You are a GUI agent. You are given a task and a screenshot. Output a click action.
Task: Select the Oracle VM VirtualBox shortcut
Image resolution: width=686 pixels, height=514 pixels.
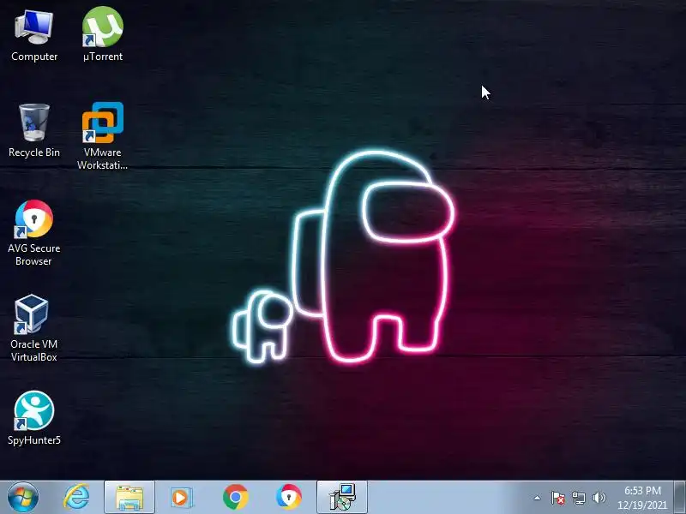34,328
